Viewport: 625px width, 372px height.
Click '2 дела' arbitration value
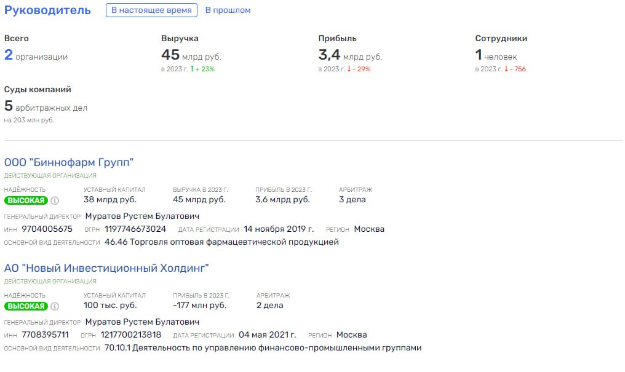tap(270, 306)
